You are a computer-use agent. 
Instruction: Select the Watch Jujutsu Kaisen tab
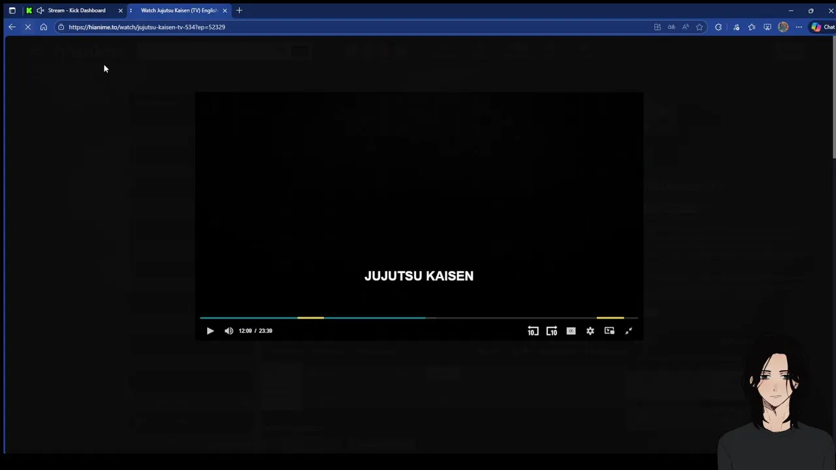(179, 10)
